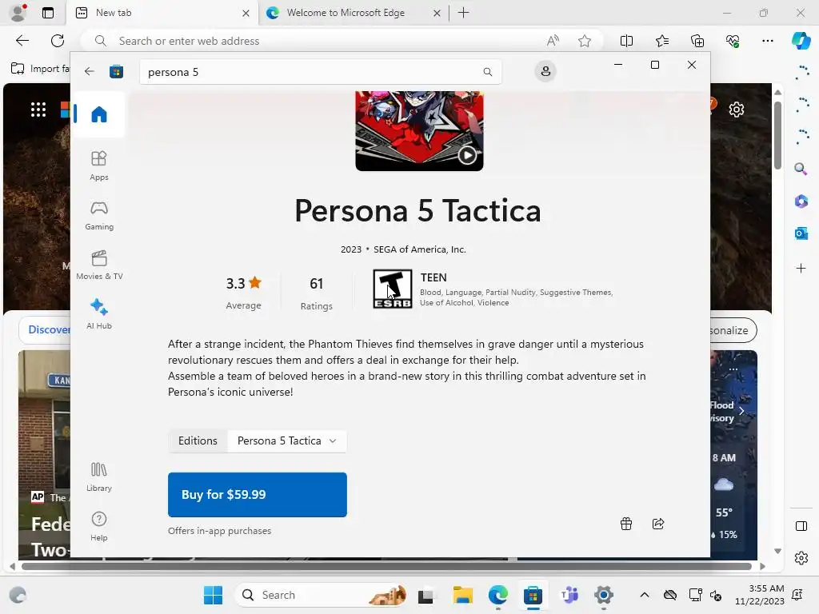Viewport: 819px width, 614px height.
Task: Open Edge Settings and more menu
Action: coord(767,41)
